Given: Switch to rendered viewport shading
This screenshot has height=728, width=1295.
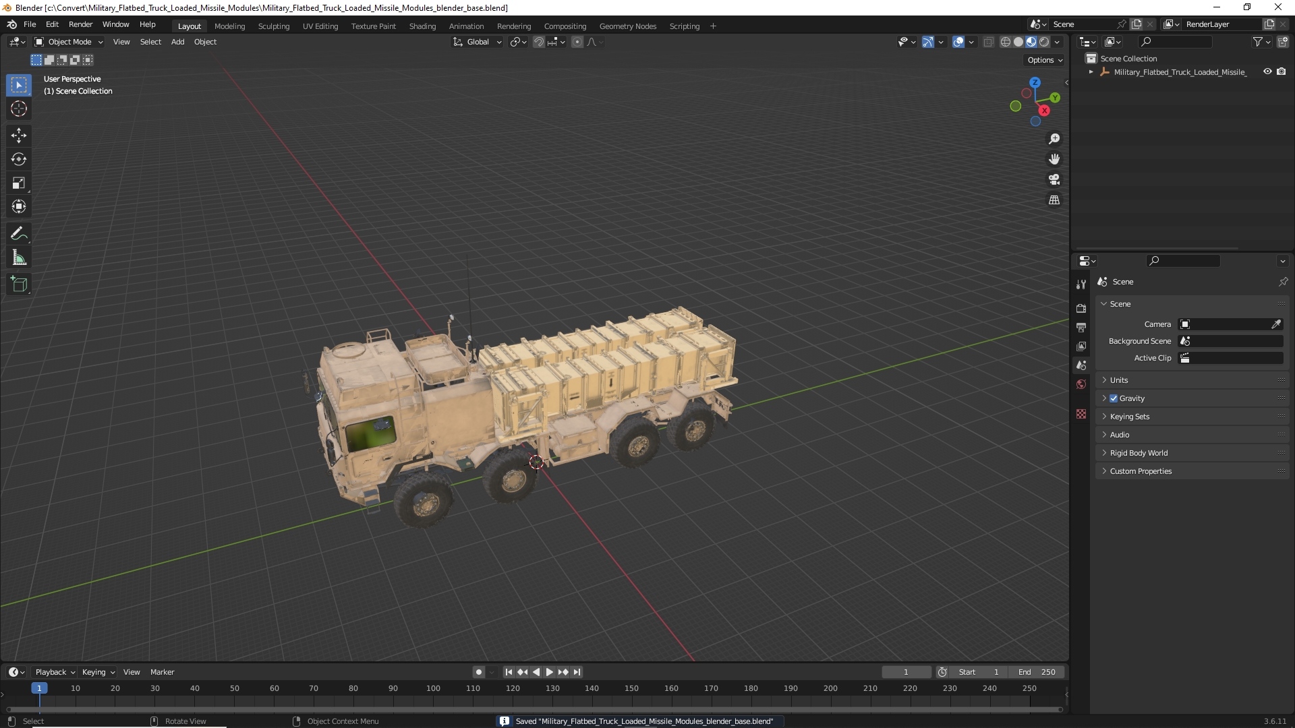Looking at the screenshot, I should [x=1044, y=42].
